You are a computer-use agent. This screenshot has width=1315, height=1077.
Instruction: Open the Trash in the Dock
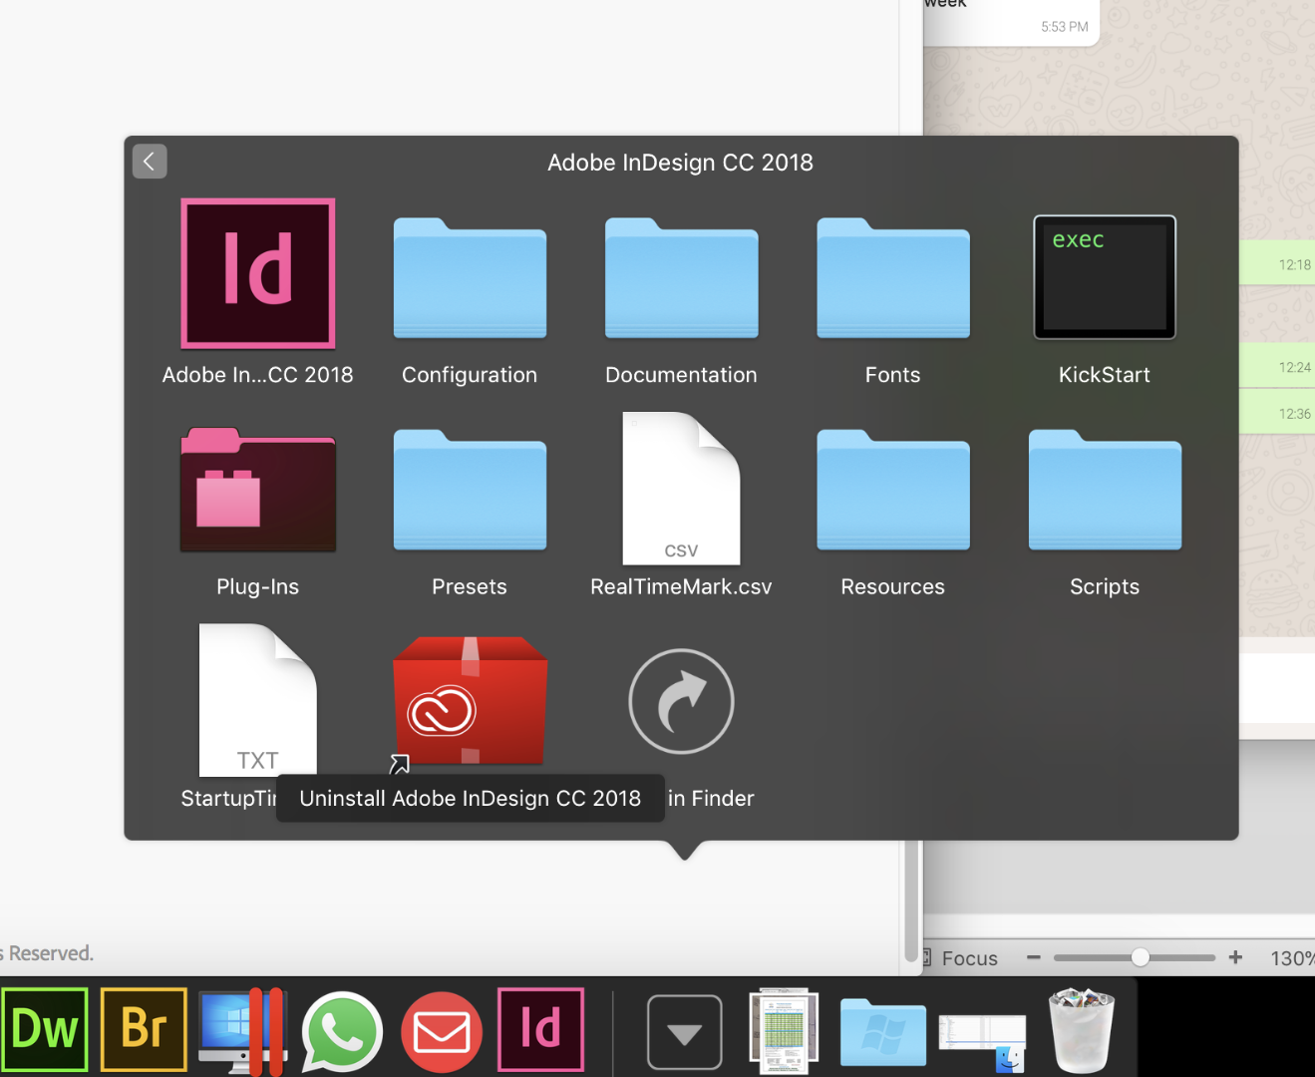point(1082,1030)
